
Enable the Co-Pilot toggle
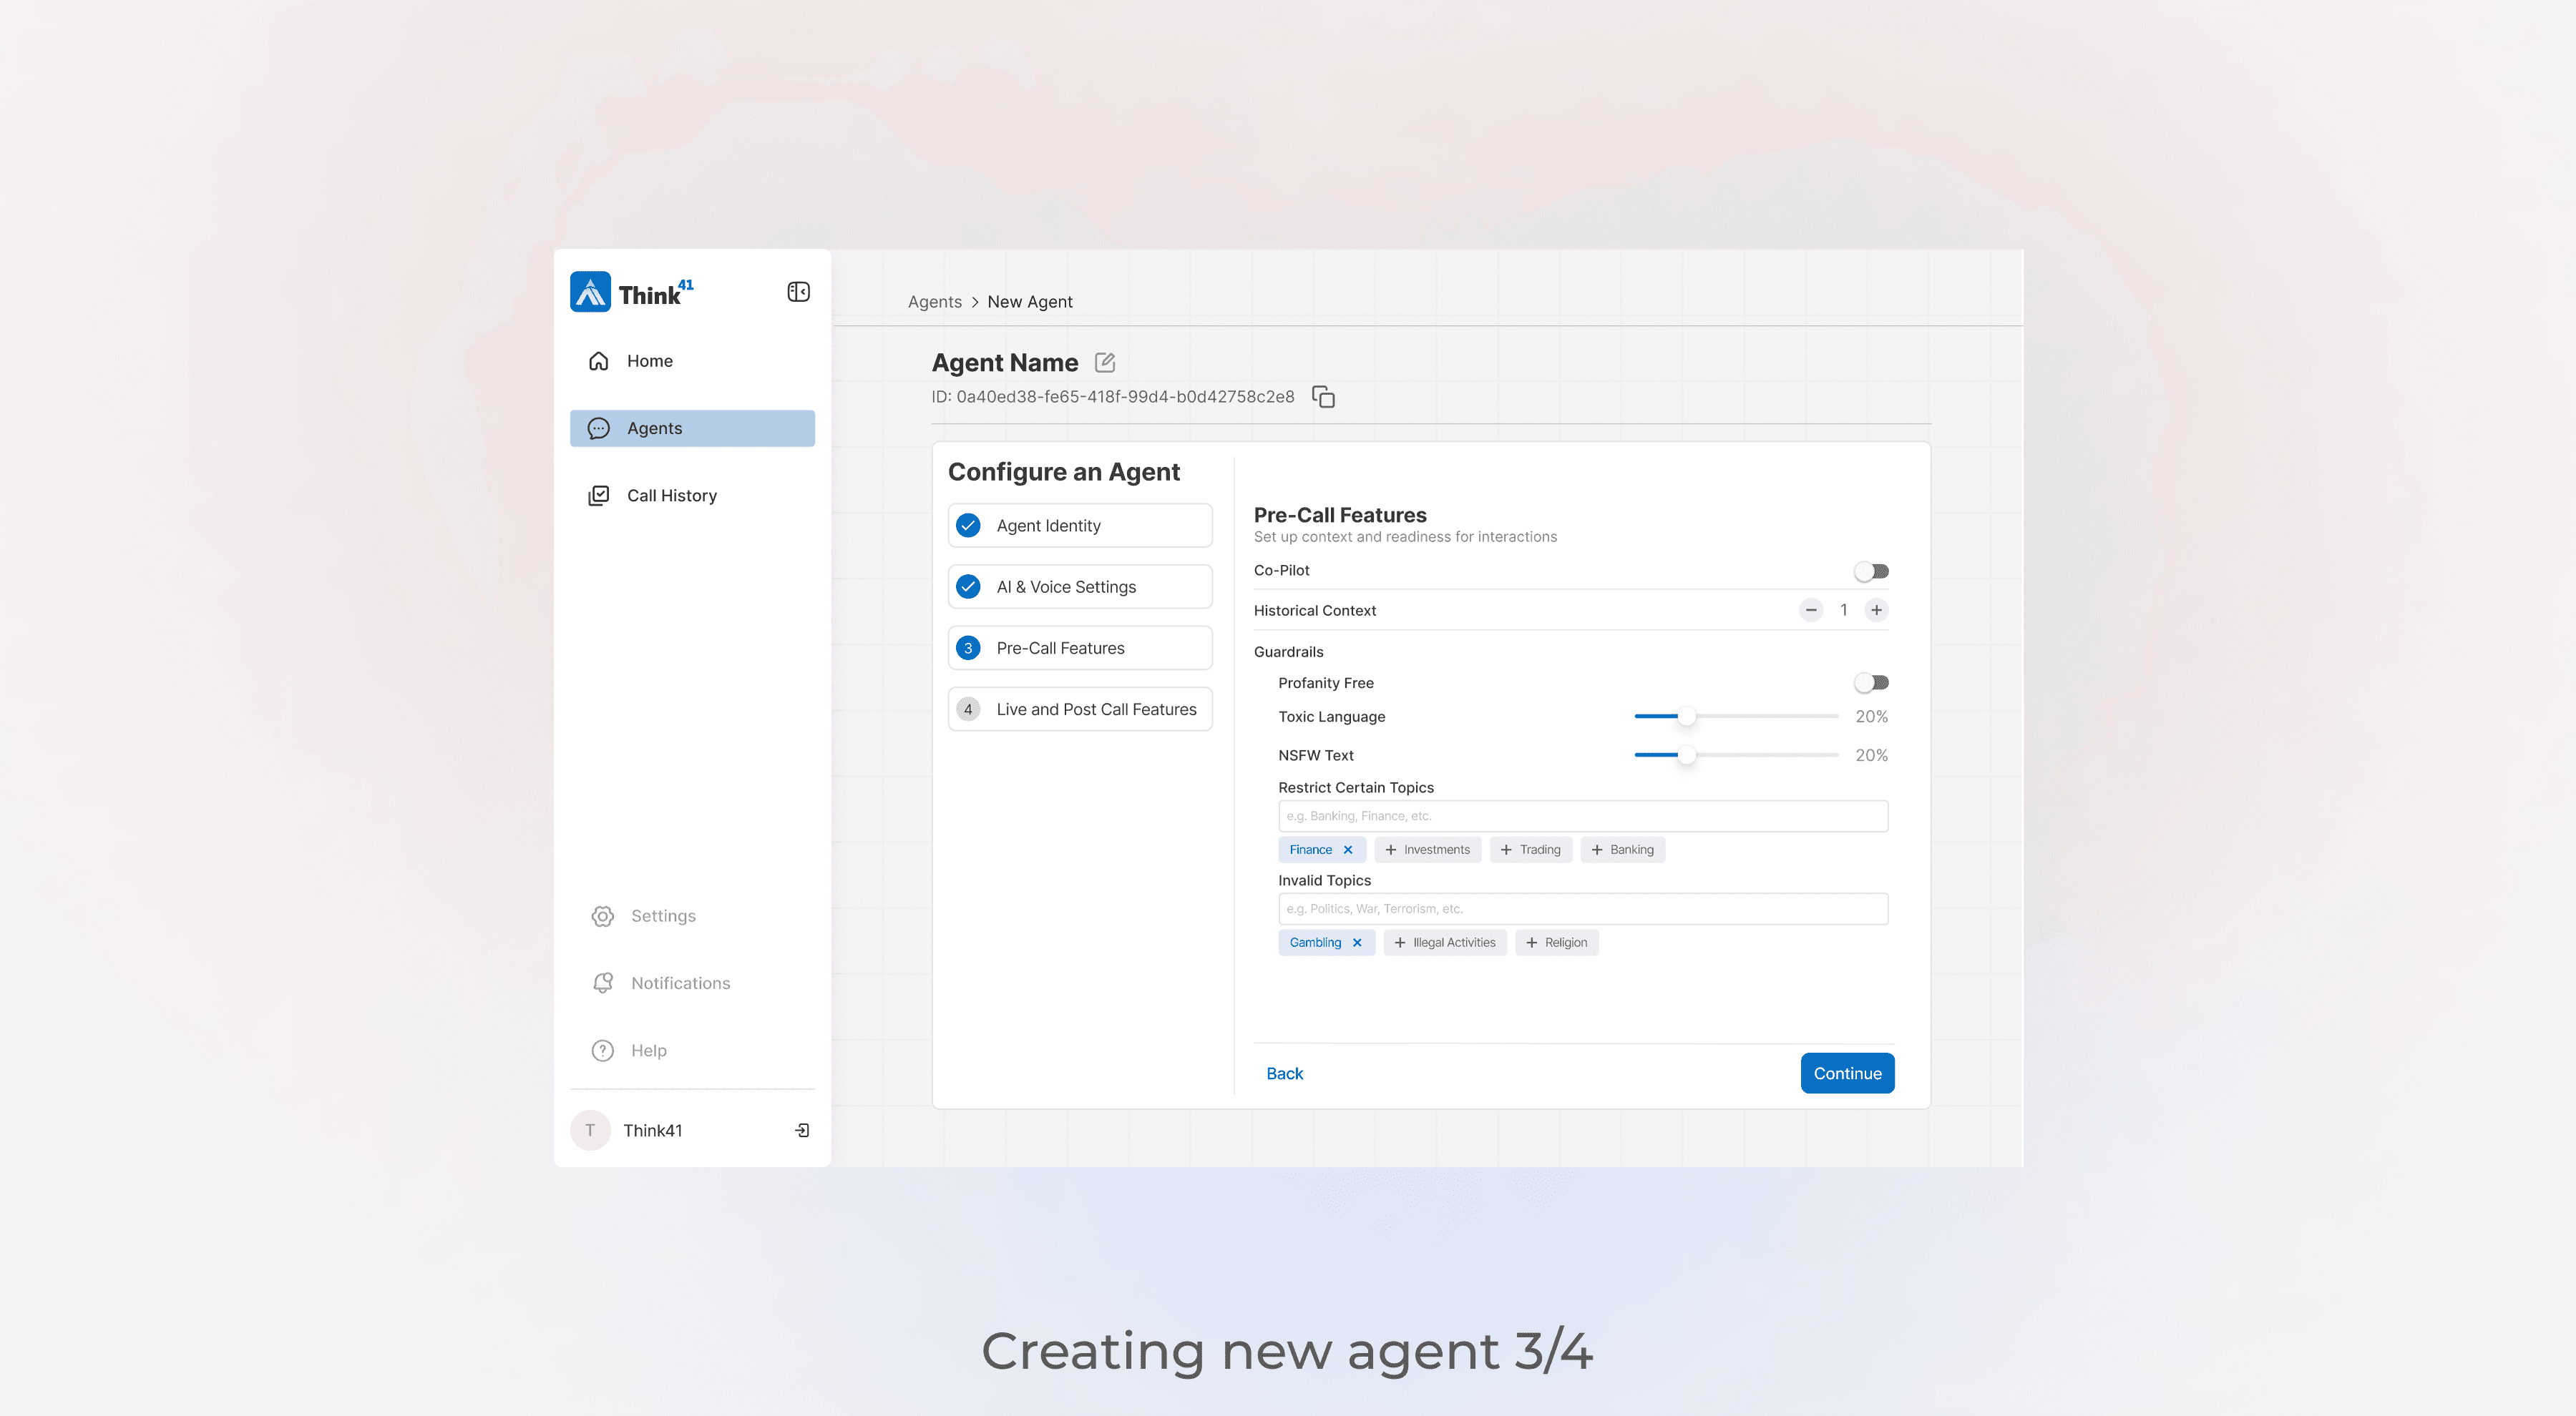tap(1870, 571)
